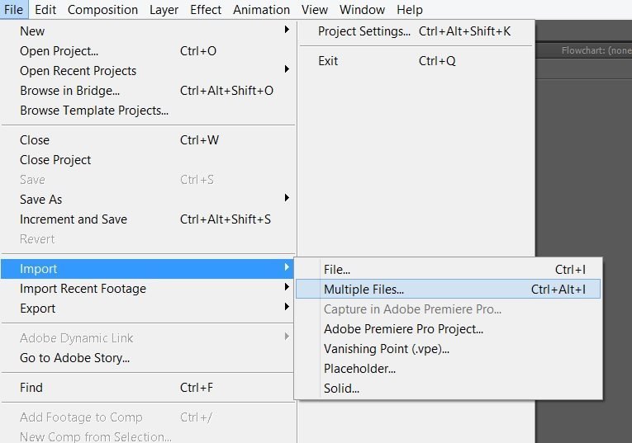Click Project Settings menu entry
This screenshot has height=443, width=632.
click(x=416, y=31)
